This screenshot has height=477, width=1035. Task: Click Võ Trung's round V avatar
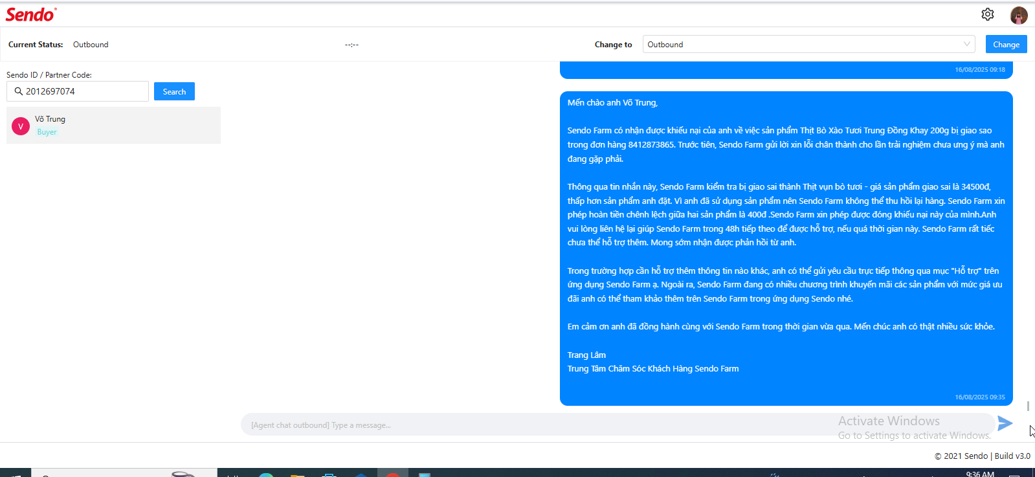[x=21, y=126]
